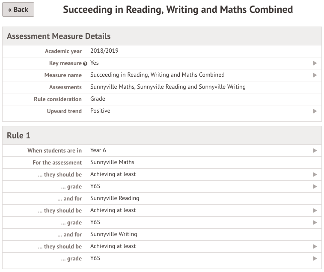Click the arrow for Sunnyville Maths 'Achieving at least'
Viewport: 324px width, 272px height.
click(x=315, y=174)
